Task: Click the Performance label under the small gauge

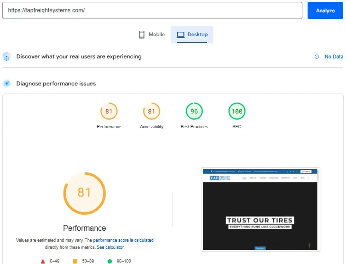Action: pos(109,127)
